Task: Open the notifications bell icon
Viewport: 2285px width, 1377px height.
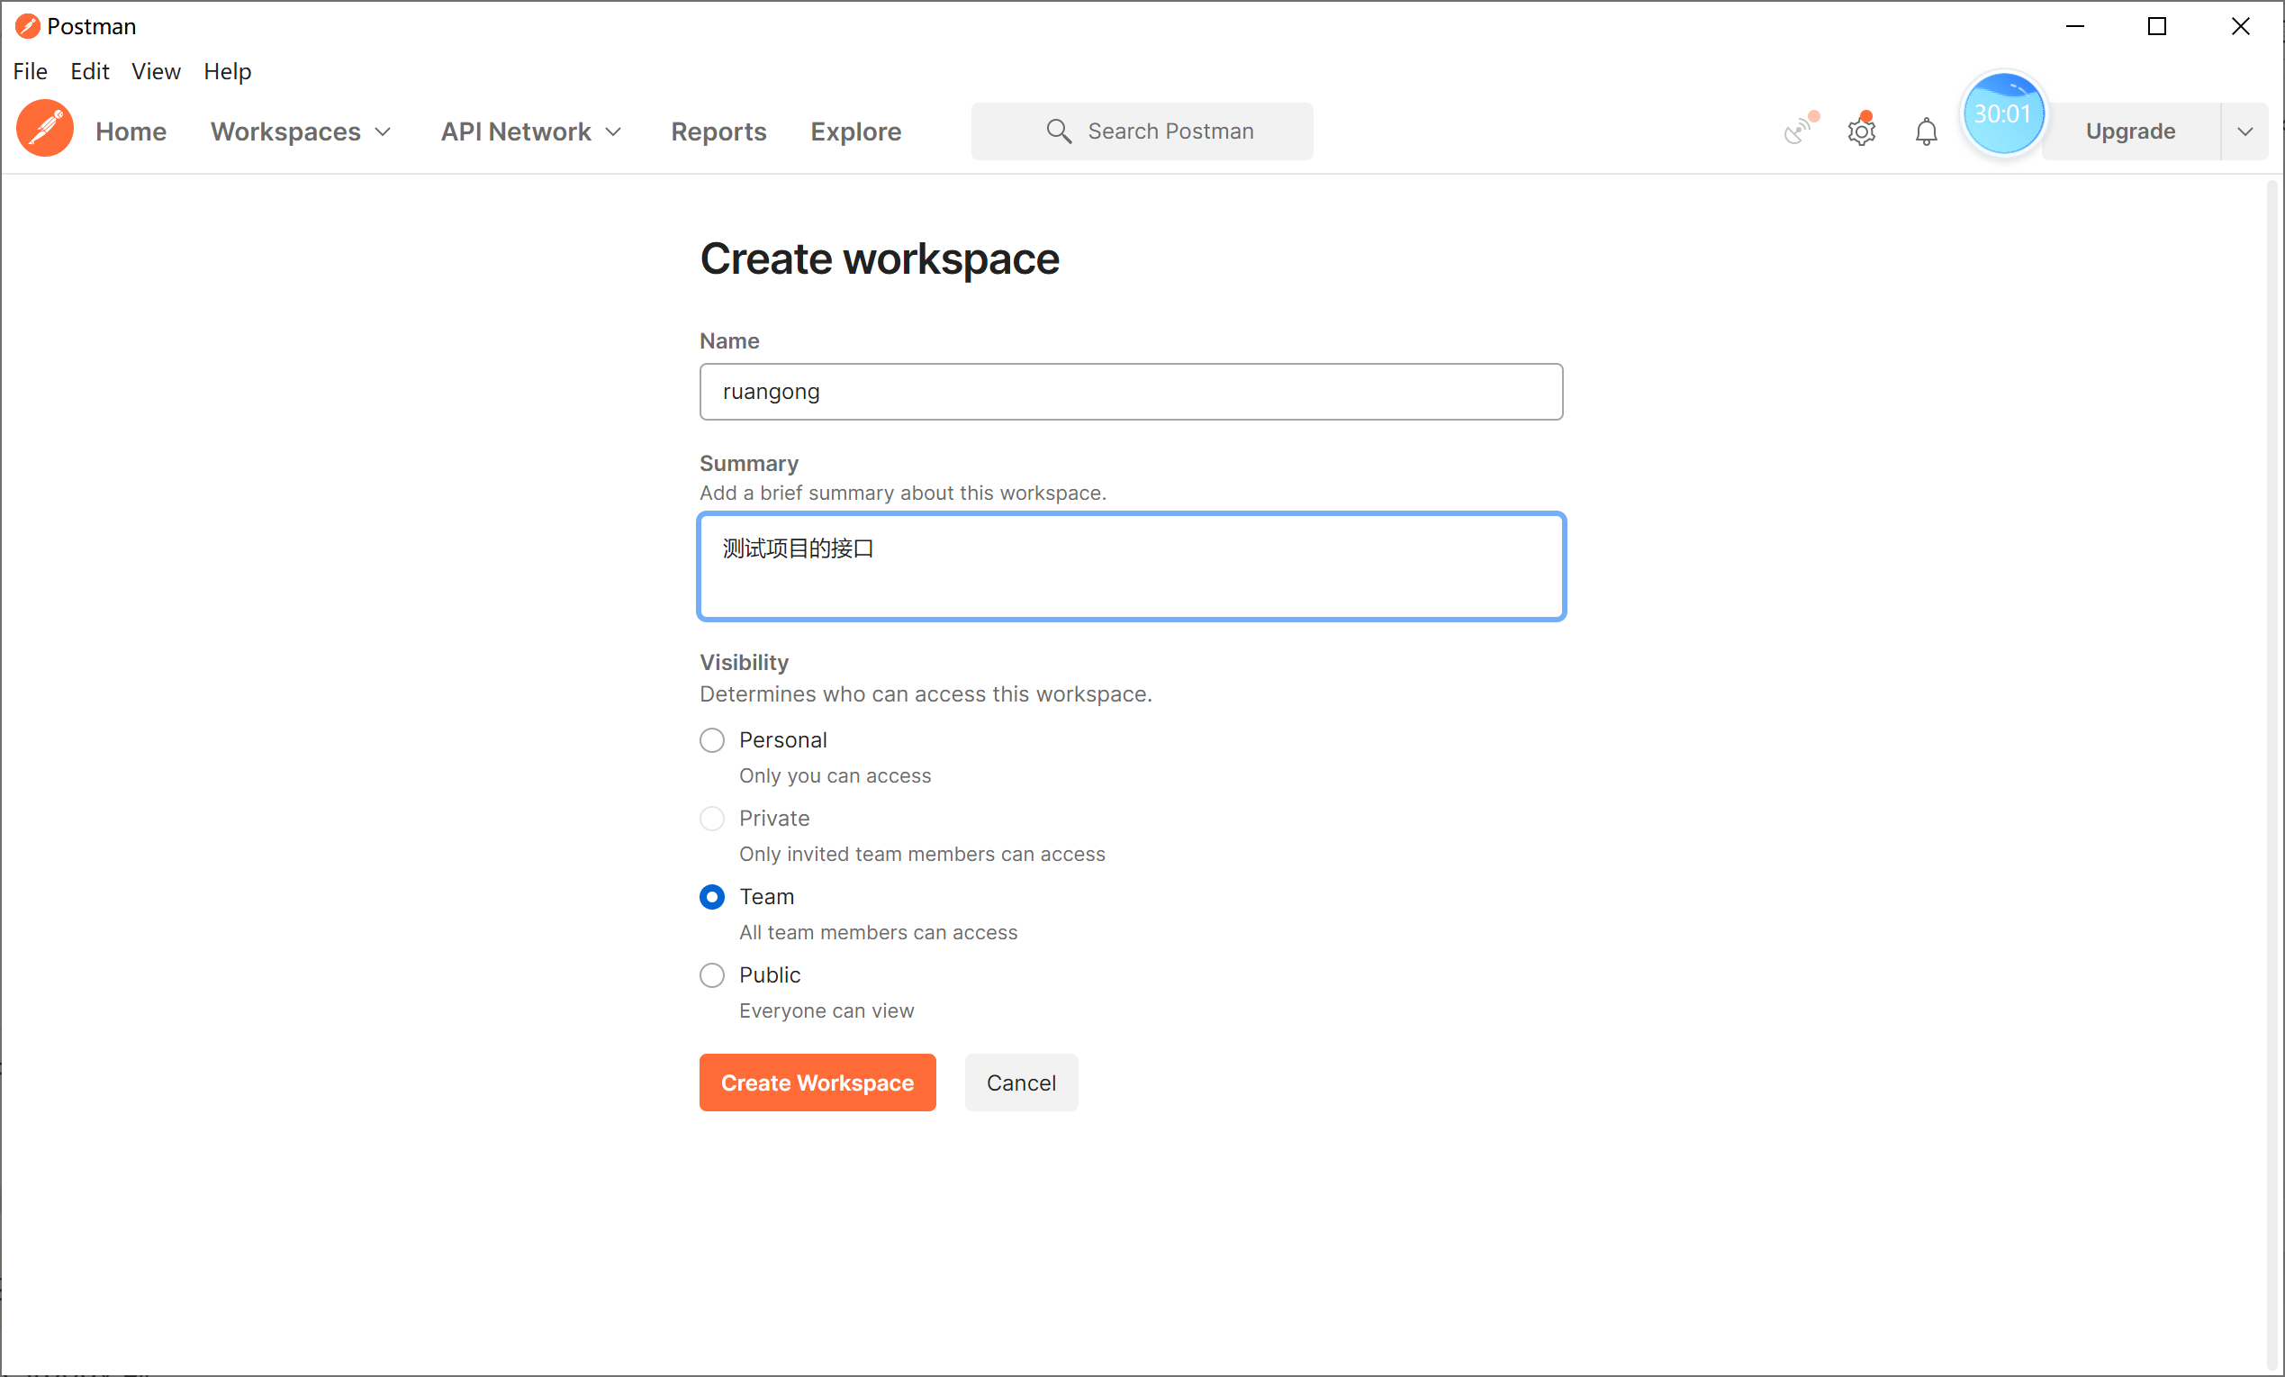Action: click(x=1926, y=131)
